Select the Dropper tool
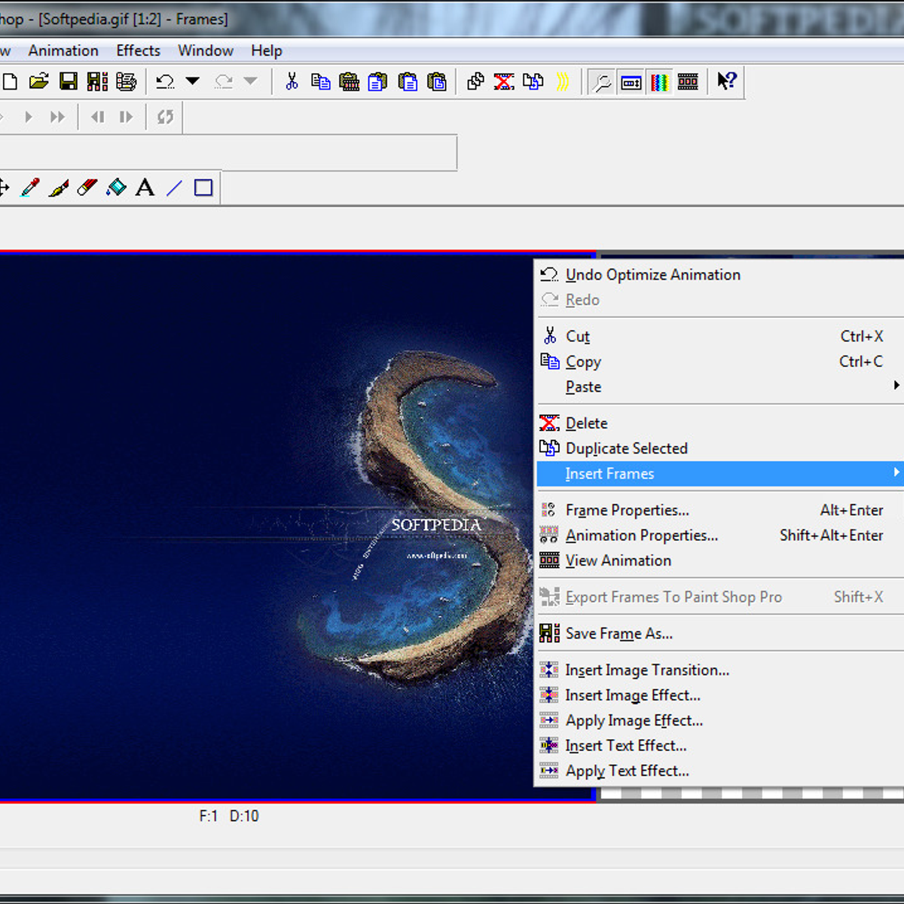This screenshot has height=904, width=904. 30,188
